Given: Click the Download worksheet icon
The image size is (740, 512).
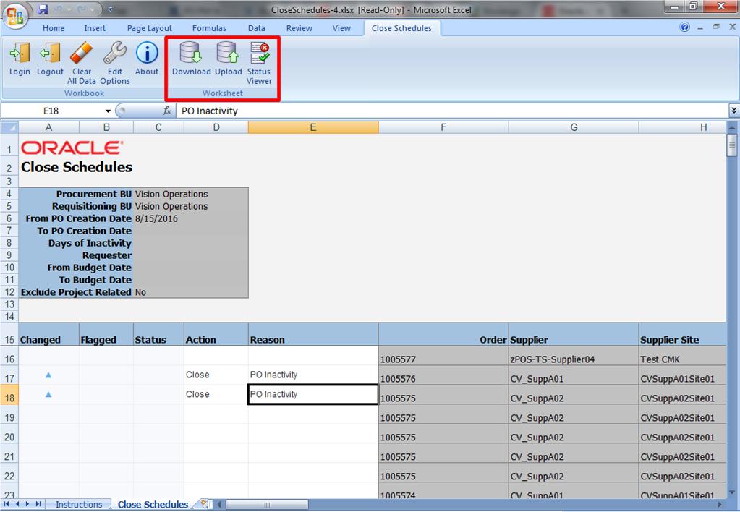Looking at the screenshot, I should [x=191, y=53].
